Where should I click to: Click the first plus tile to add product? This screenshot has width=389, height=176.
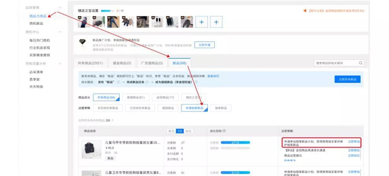(x=201, y=22)
